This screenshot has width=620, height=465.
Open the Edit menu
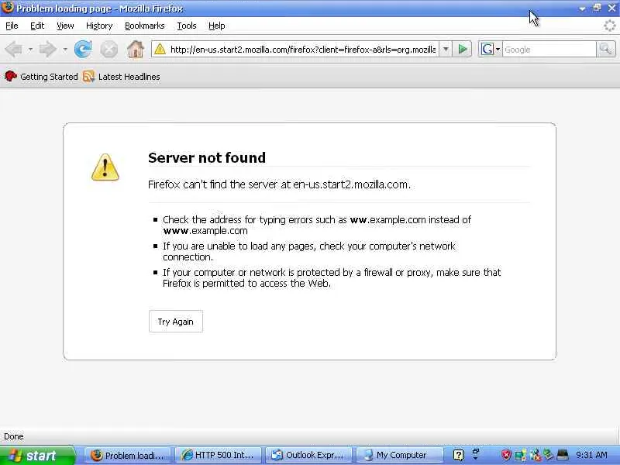37,26
